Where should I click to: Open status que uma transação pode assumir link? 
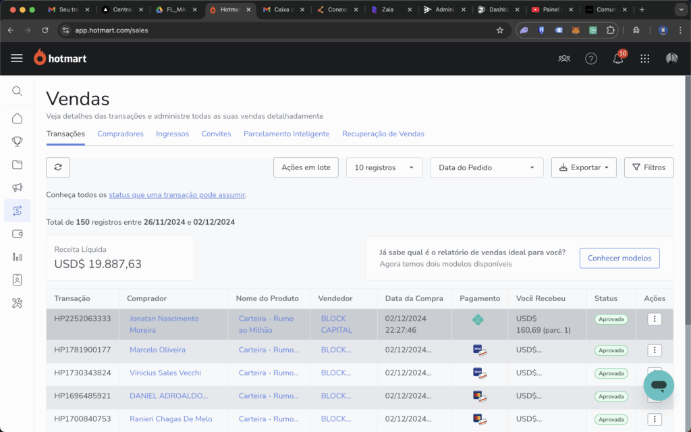click(x=177, y=194)
